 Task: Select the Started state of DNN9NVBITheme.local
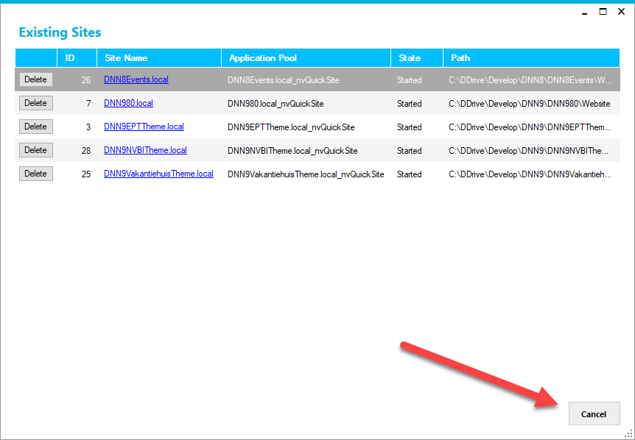click(x=417, y=150)
